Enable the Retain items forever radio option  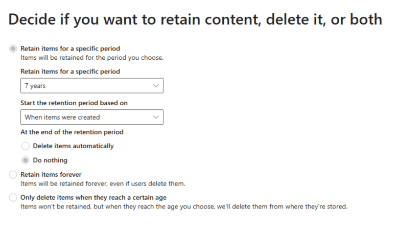(13, 175)
